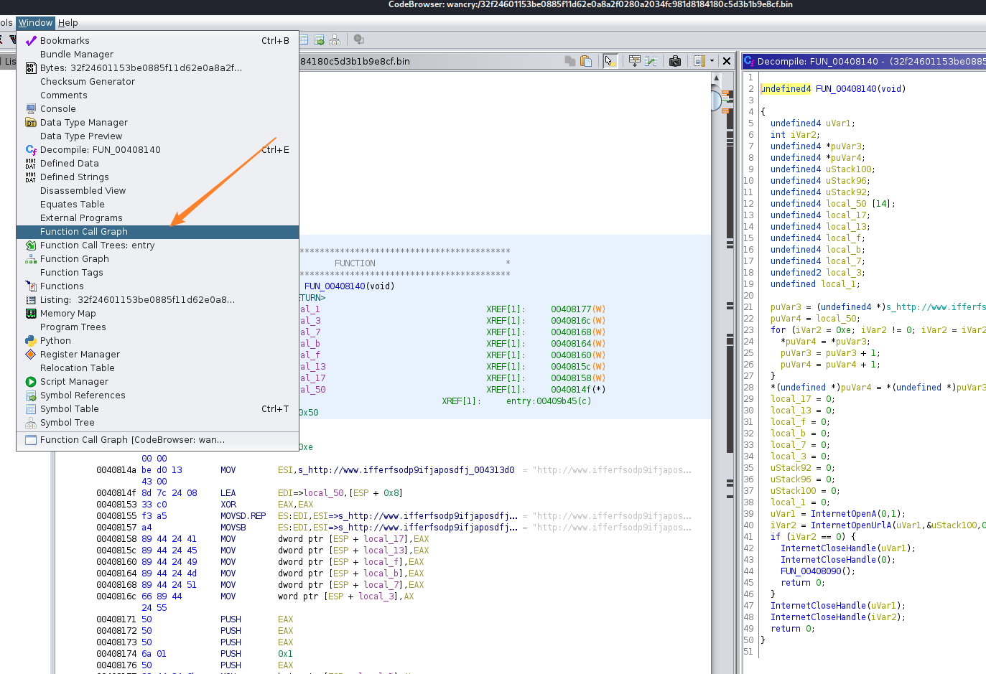Screen dimensions: 986x674
Task: Click the Symbol Table icon
Action: (31, 409)
